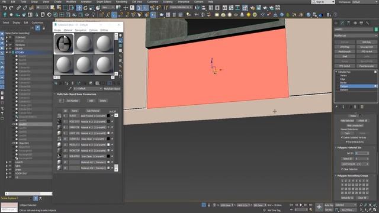Screen dimensions: 379x213
Task: Toggle the Angle Snap icon
Action: point(146,8)
